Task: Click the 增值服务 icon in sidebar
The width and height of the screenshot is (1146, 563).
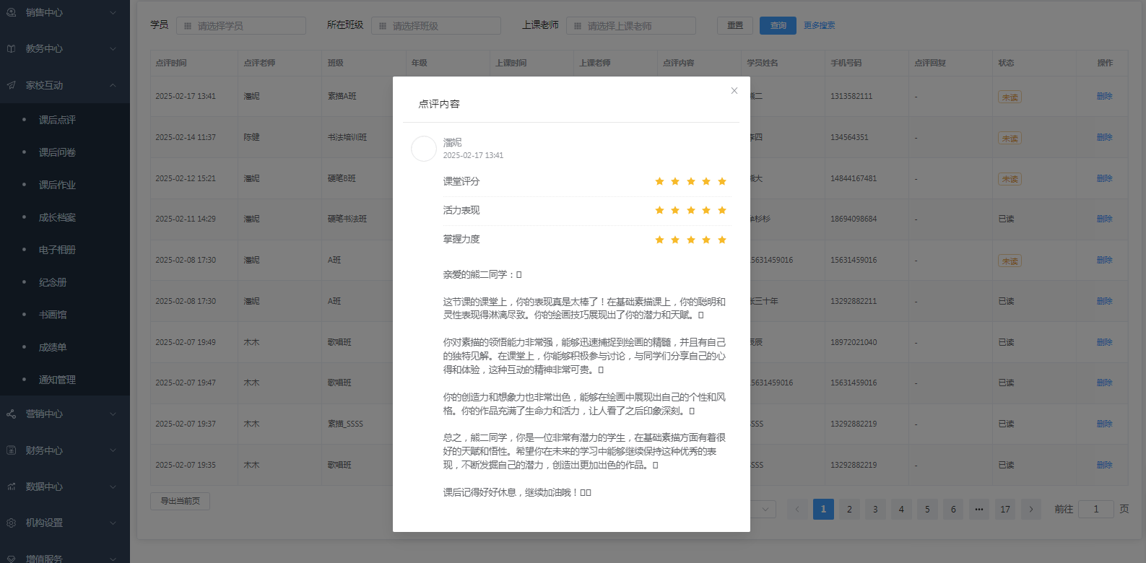Action: coord(12,559)
